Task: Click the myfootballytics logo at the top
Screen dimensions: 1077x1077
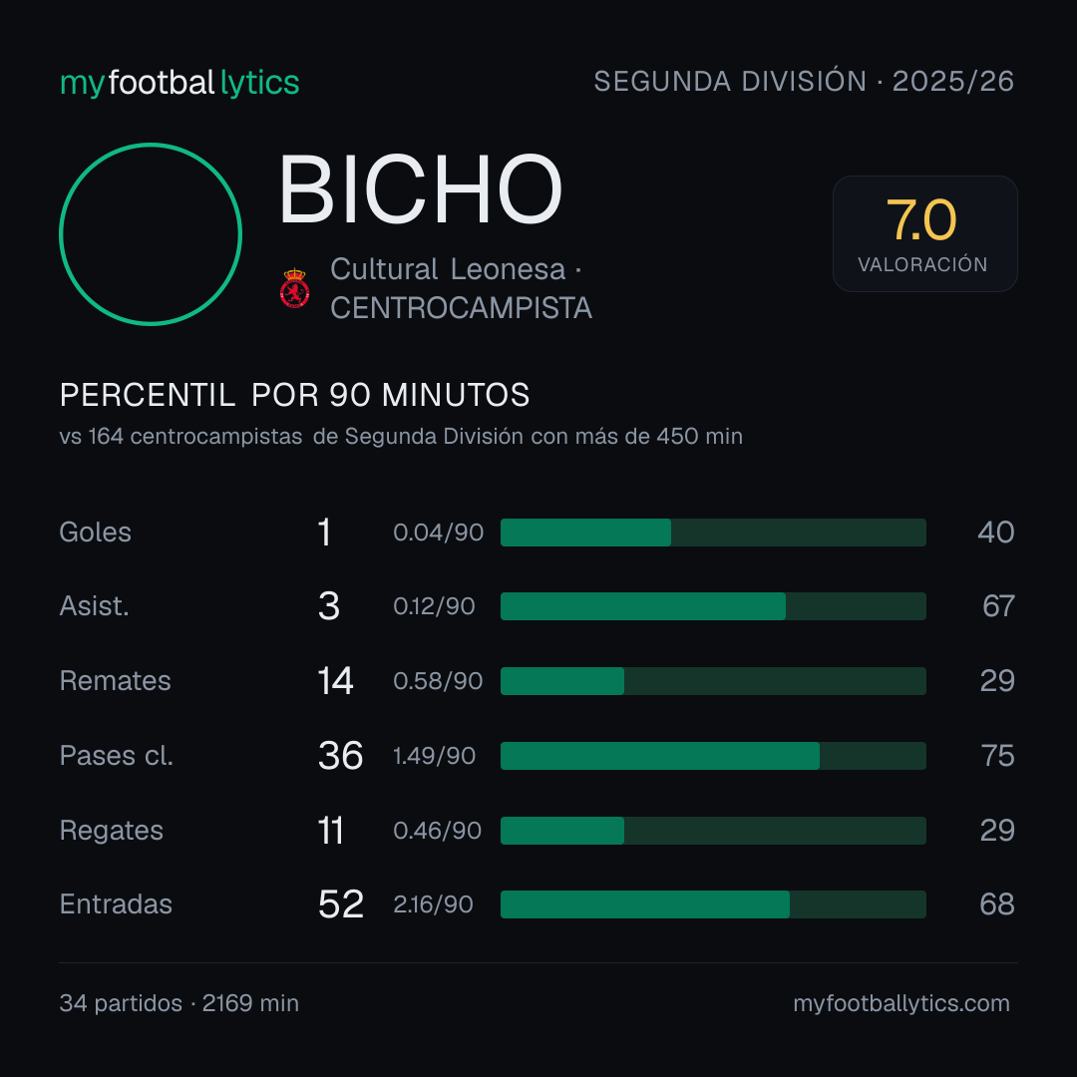Action: pyautogui.click(x=179, y=83)
